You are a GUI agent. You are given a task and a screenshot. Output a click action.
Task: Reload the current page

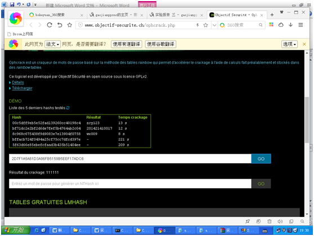tap(50, 25)
